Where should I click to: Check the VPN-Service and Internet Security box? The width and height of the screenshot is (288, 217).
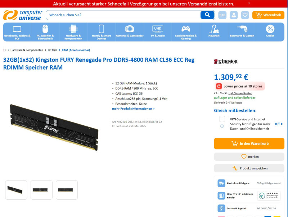(x=222, y=119)
